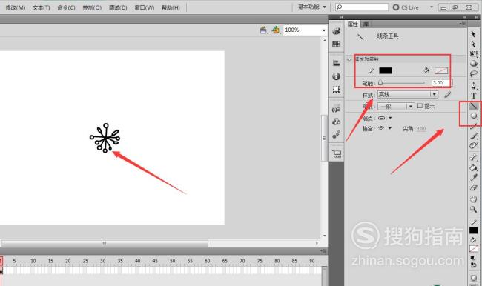Click the black stroke color swatch
482x286 pixels.
386,70
